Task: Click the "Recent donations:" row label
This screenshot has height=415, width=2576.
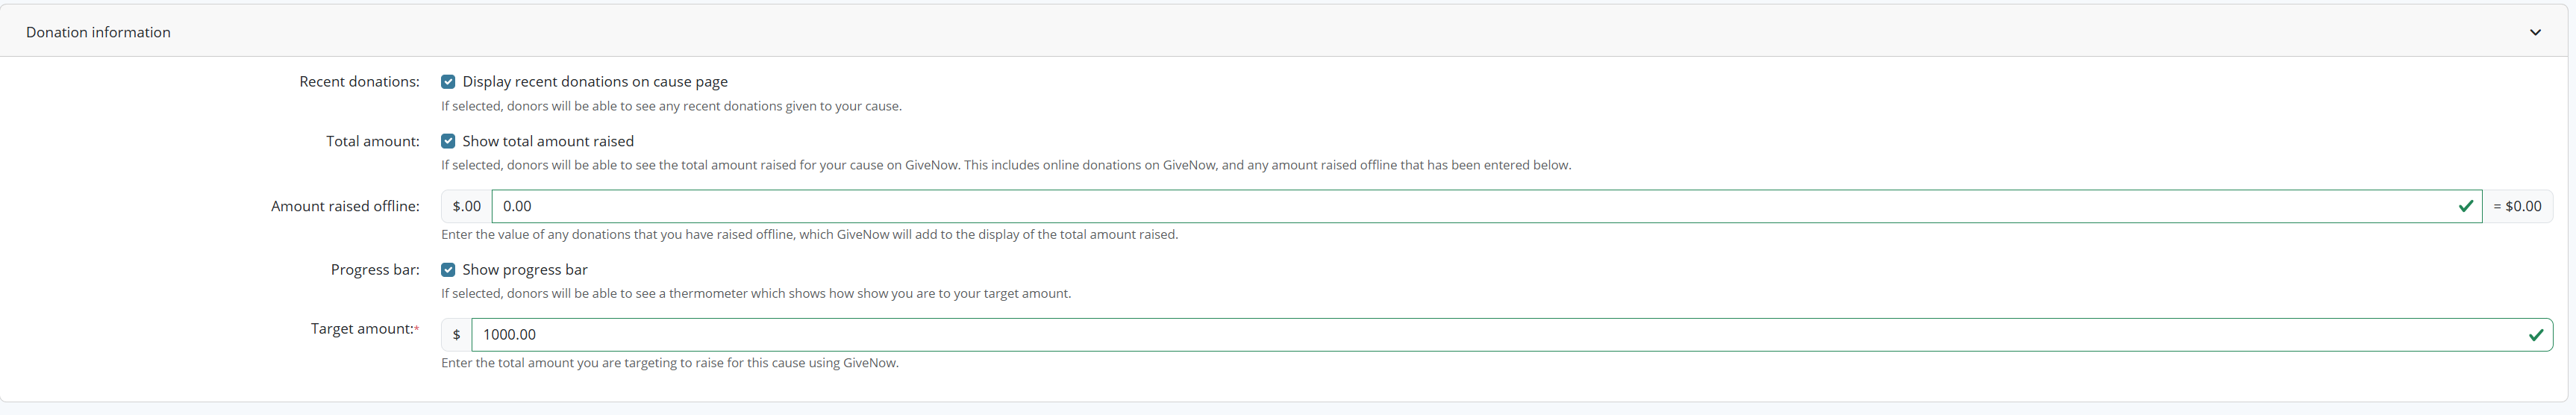Action: click(x=359, y=82)
